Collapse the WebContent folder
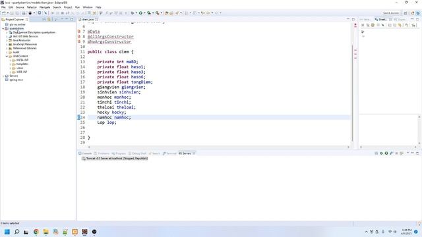The width and height of the screenshot is (422, 237). [7, 56]
